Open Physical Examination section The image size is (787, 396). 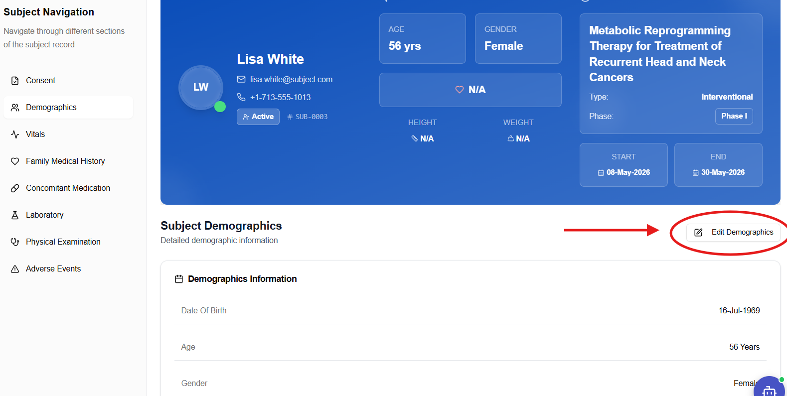(68, 242)
